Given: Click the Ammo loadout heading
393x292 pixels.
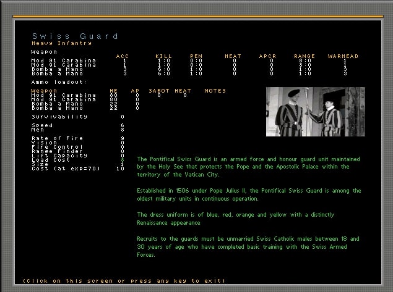Looking at the screenshot, I should click(x=59, y=81).
